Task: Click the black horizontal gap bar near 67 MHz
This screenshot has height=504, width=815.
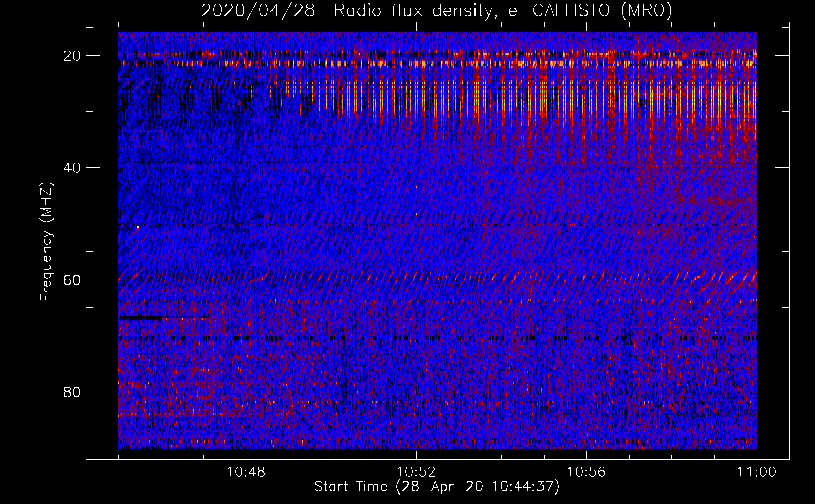Action: coord(141,318)
